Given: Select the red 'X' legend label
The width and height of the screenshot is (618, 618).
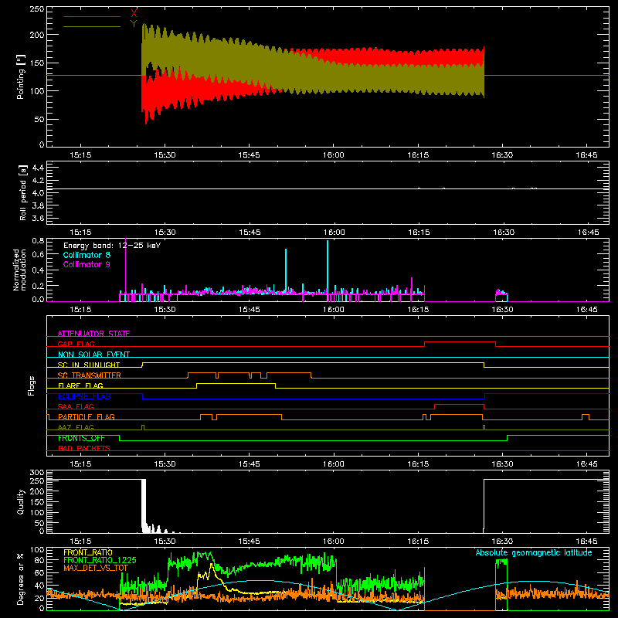Looking at the screenshot, I should click(134, 14).
